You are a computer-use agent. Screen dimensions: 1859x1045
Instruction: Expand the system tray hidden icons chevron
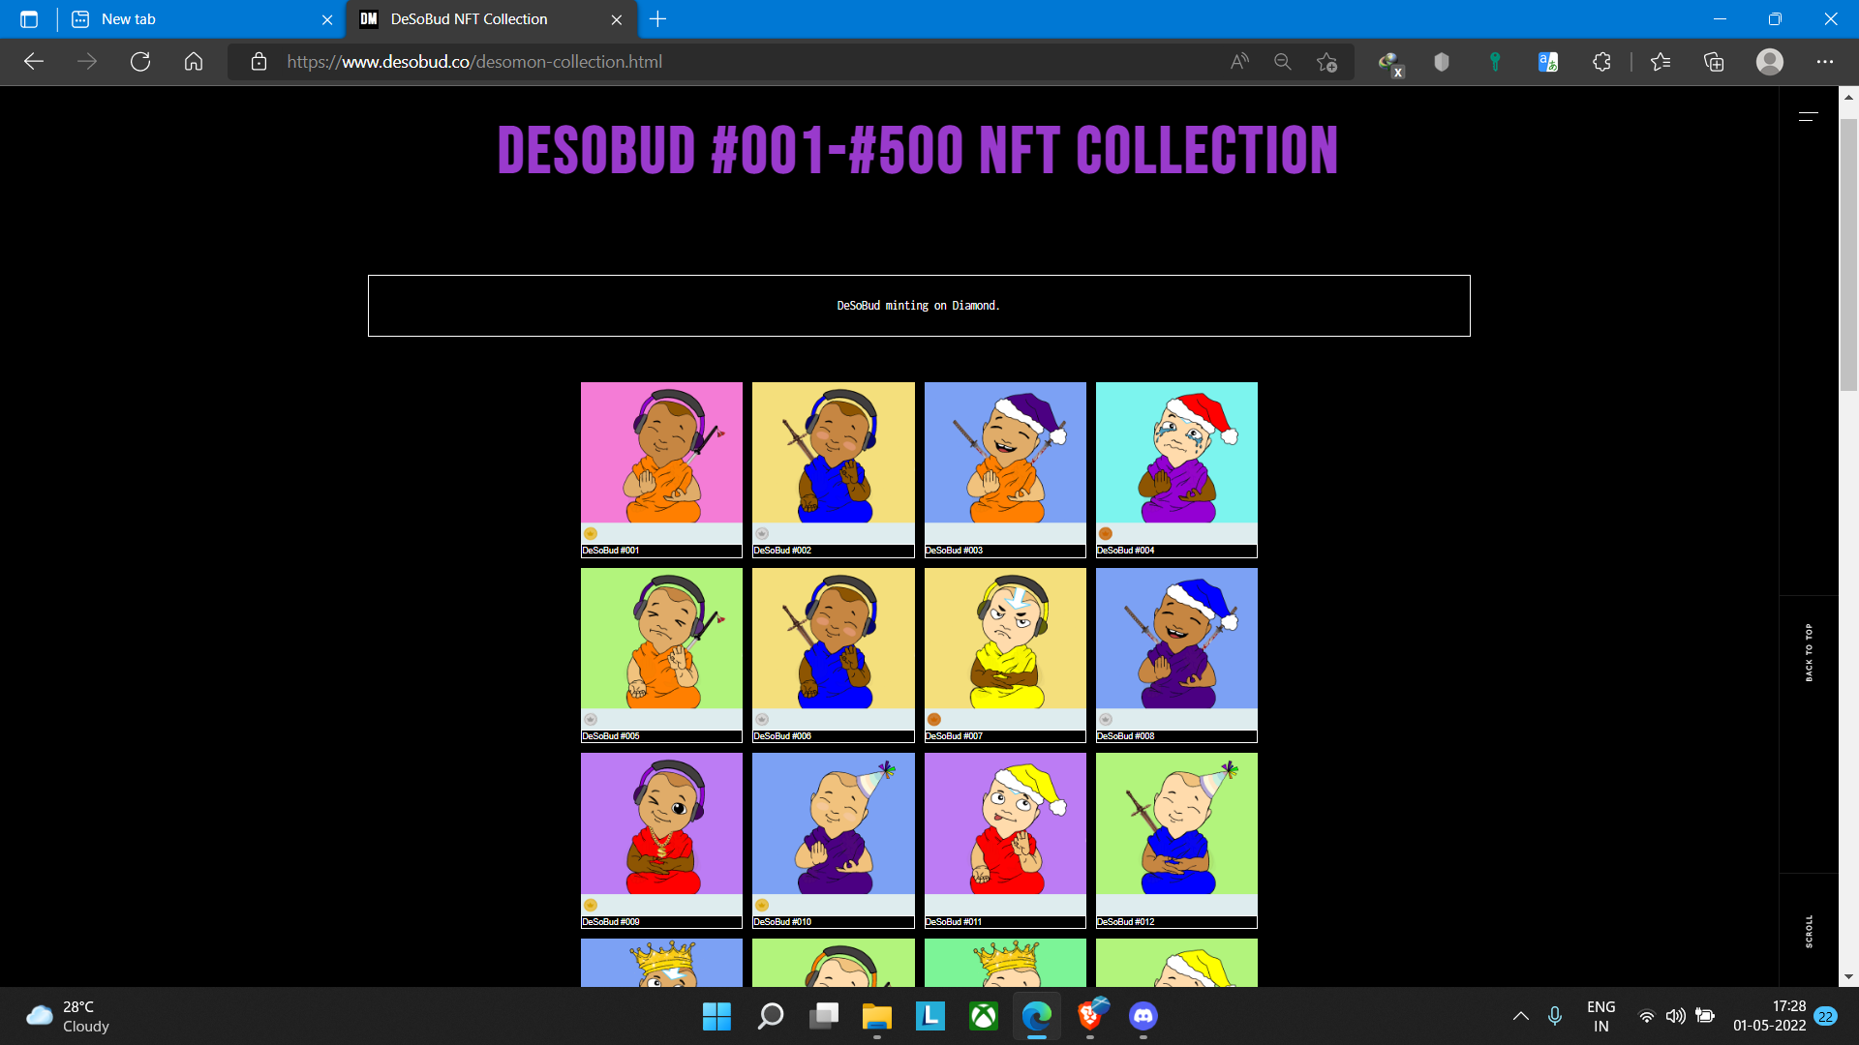(1520, 1016)
